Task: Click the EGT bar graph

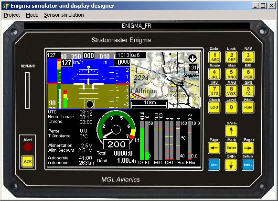Action: pyautogui.click(x=158, y=140)
